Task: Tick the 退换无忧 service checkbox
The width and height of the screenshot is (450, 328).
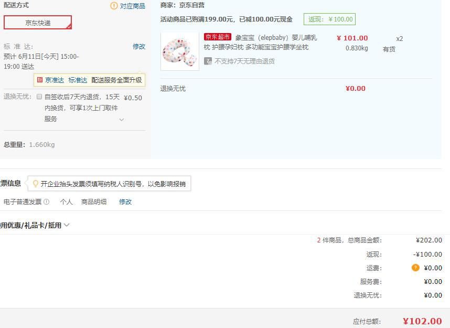Action: pyautogui.click(x=39, y=97)
